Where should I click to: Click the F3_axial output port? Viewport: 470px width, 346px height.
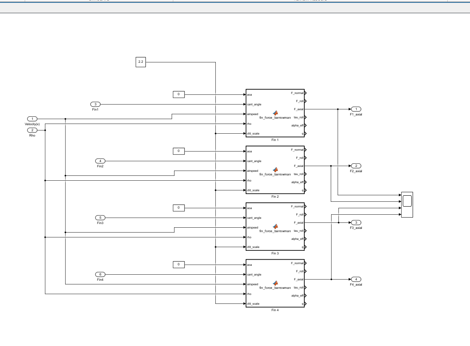[x=356, y=223]
